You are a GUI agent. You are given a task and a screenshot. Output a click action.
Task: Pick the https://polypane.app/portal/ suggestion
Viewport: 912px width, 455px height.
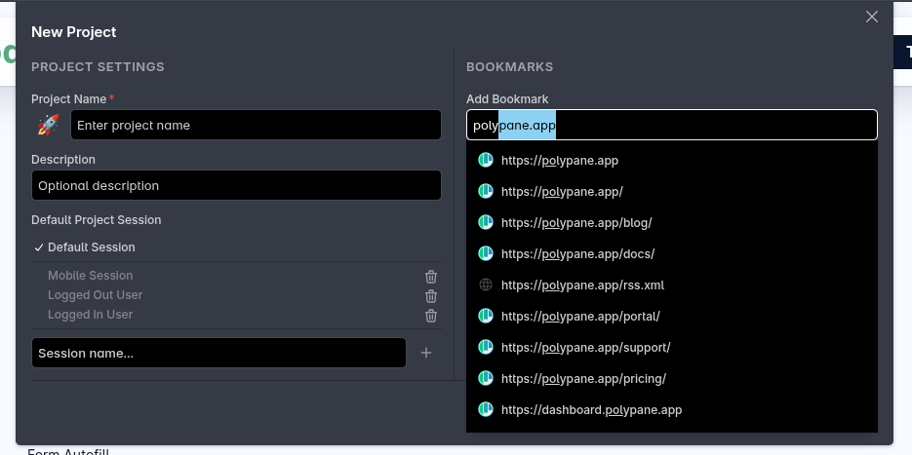coord(672,316)
